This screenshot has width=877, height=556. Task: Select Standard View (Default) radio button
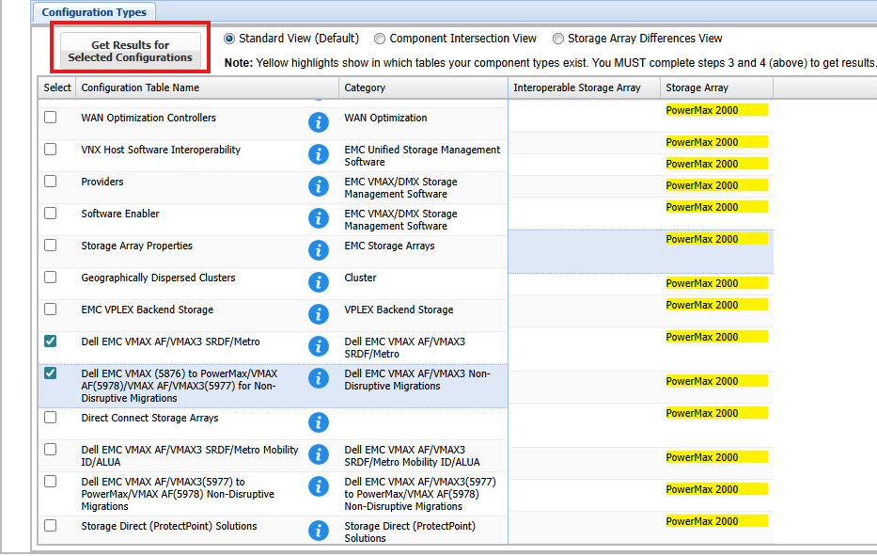coord(229,39)
